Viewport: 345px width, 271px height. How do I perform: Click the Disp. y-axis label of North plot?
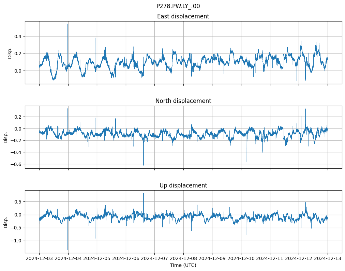coord(6,137)
